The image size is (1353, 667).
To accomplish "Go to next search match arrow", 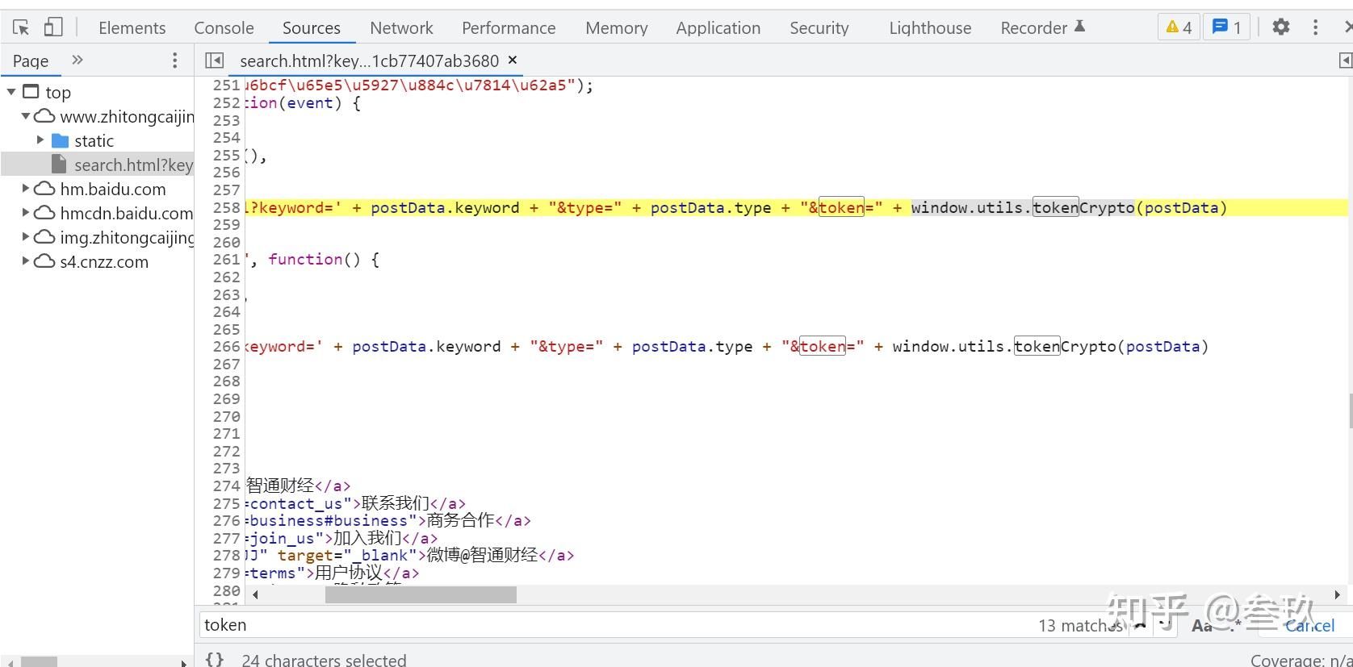I will 1164,625.
